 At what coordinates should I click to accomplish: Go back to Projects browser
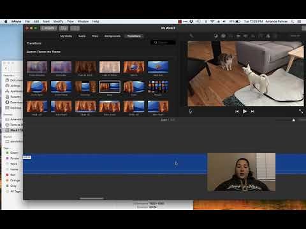(x=48, y=28)
